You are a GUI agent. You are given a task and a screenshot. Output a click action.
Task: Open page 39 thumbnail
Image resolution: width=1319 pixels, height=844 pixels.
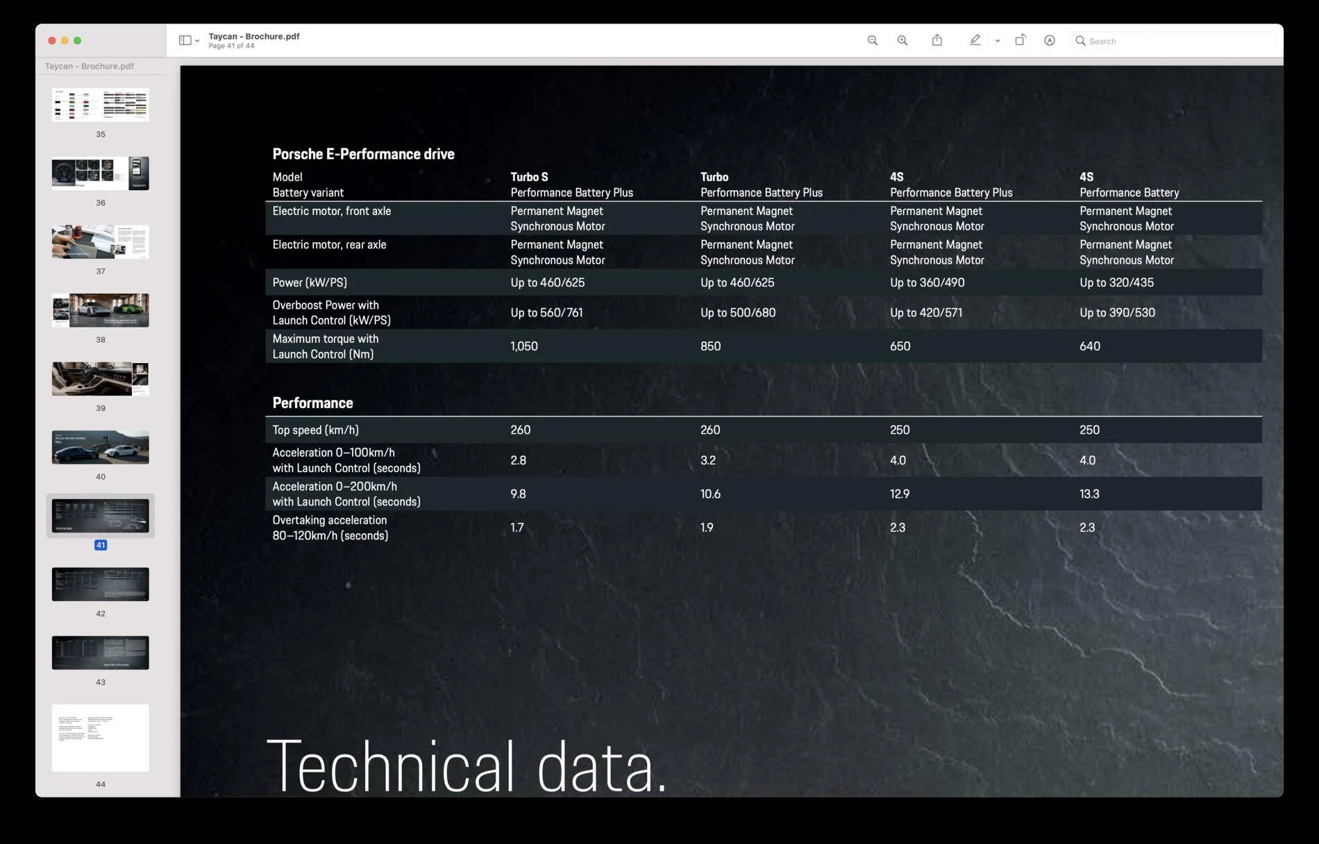[x=101, y=379]
